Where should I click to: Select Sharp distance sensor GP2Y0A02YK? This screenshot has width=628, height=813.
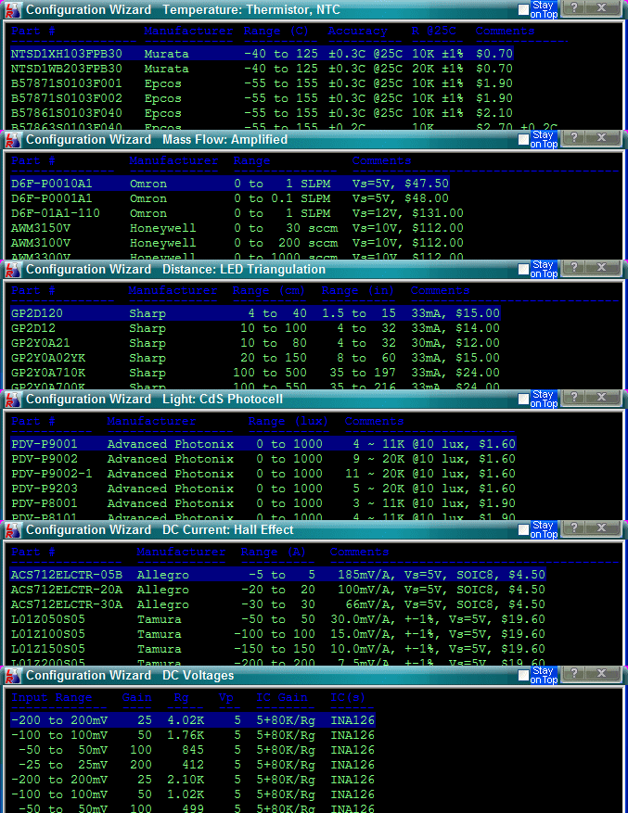[255, 358]
